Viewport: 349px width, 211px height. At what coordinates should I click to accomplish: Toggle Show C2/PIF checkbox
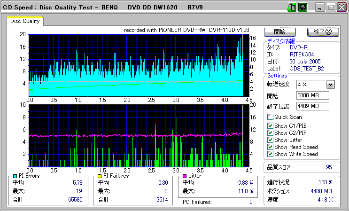270,133
